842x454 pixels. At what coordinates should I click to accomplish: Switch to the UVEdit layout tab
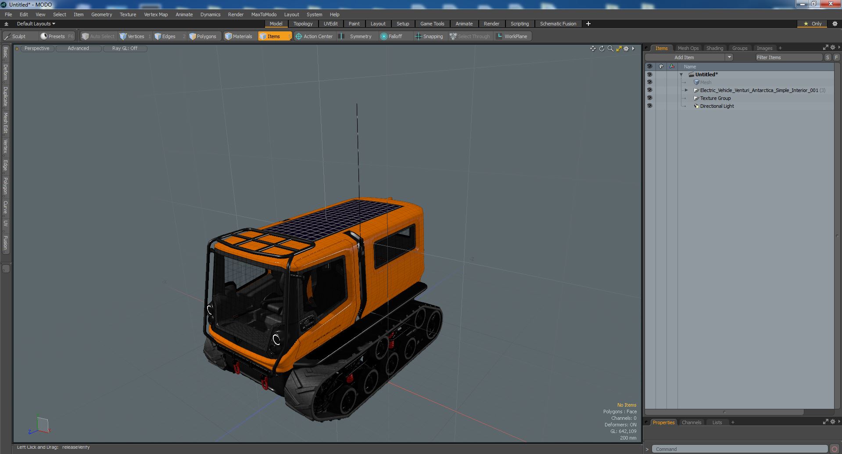(x=330, y=24)
